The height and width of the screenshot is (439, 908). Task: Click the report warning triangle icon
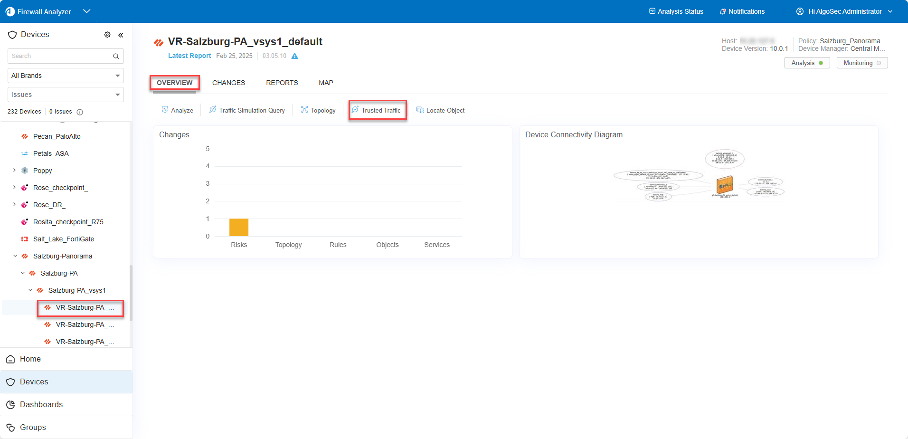(294, 56)
